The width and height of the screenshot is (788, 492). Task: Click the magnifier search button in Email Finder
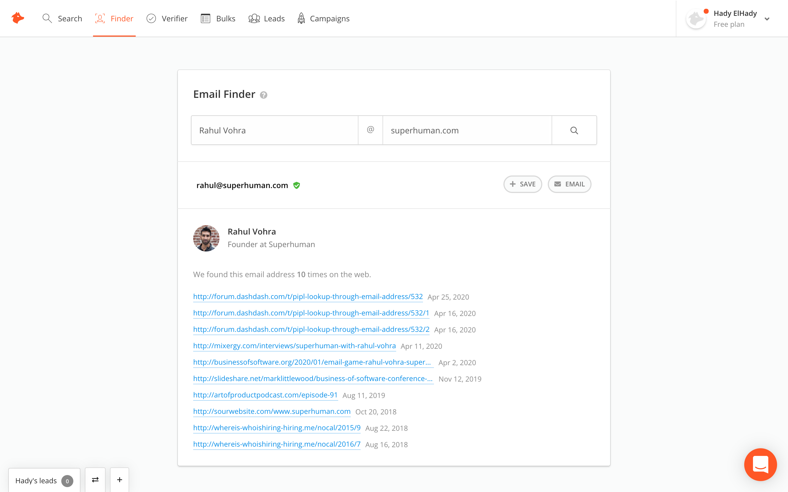pyautogui.click(x=574, y=130)
